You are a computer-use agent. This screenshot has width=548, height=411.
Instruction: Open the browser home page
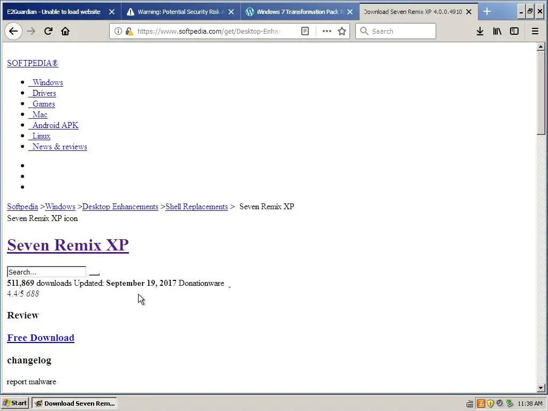coord(65,31)
